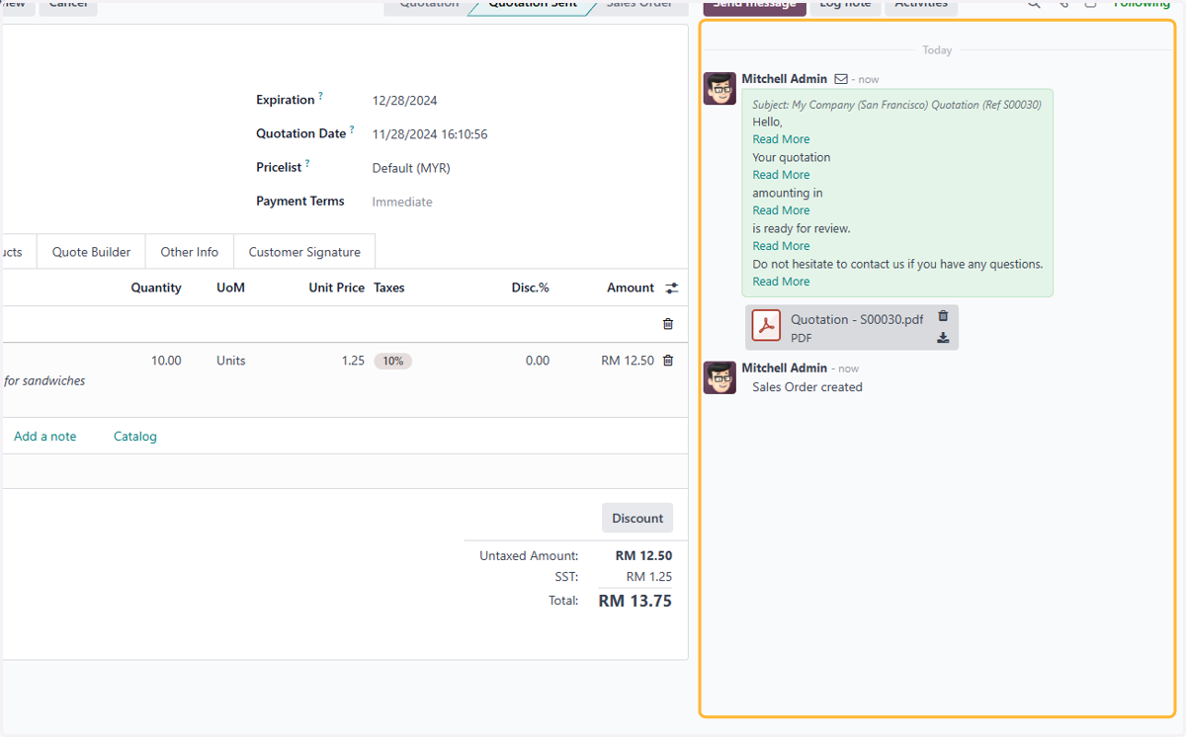
Task: Open Mitchell Admin avatar on Sales Order created
Action: (720, 377)
